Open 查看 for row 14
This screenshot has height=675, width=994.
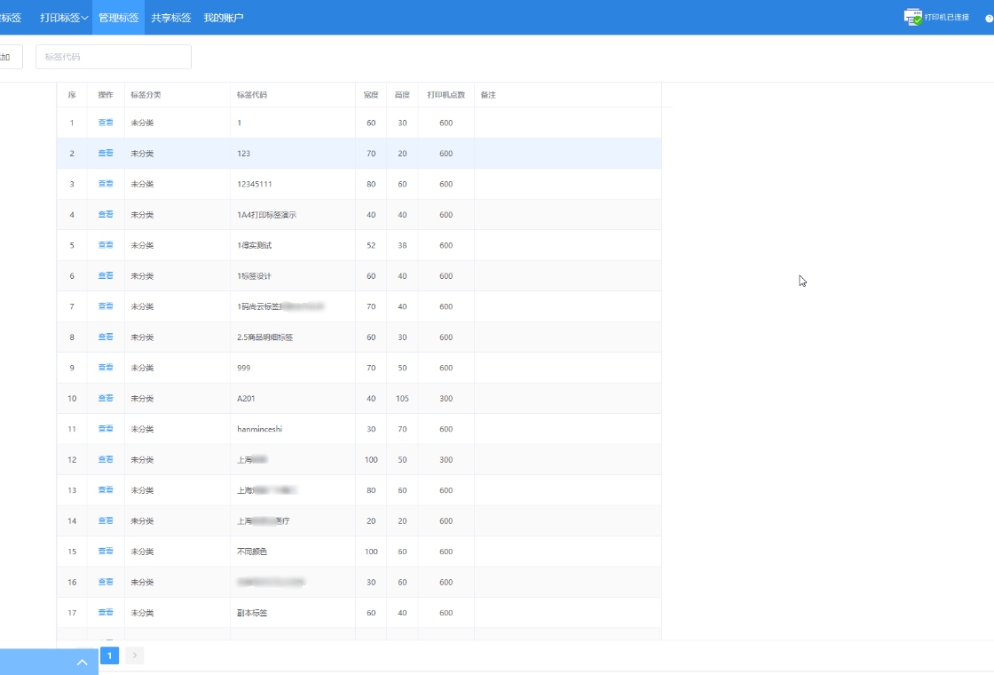pos(106,520)
